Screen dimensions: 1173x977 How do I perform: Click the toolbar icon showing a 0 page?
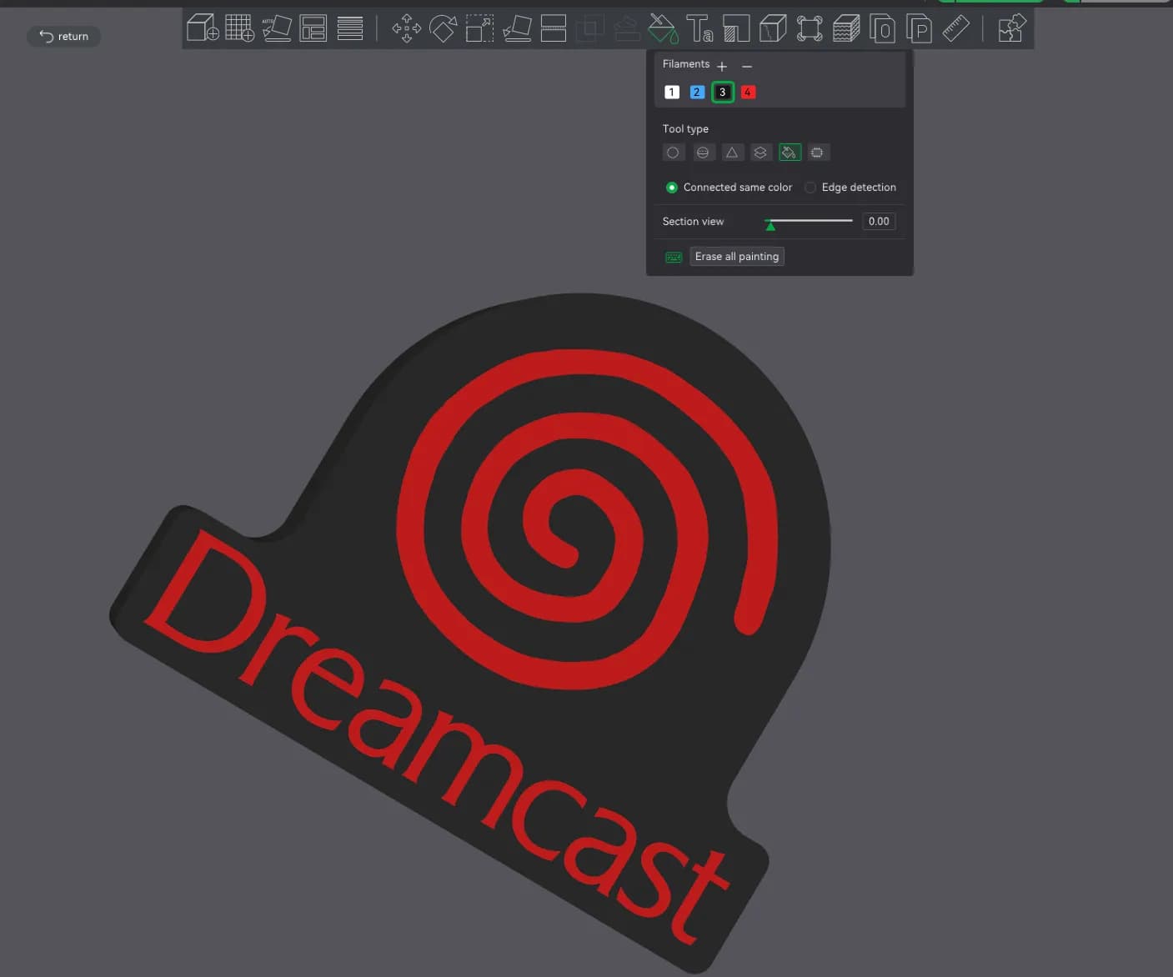pos(883,28)
